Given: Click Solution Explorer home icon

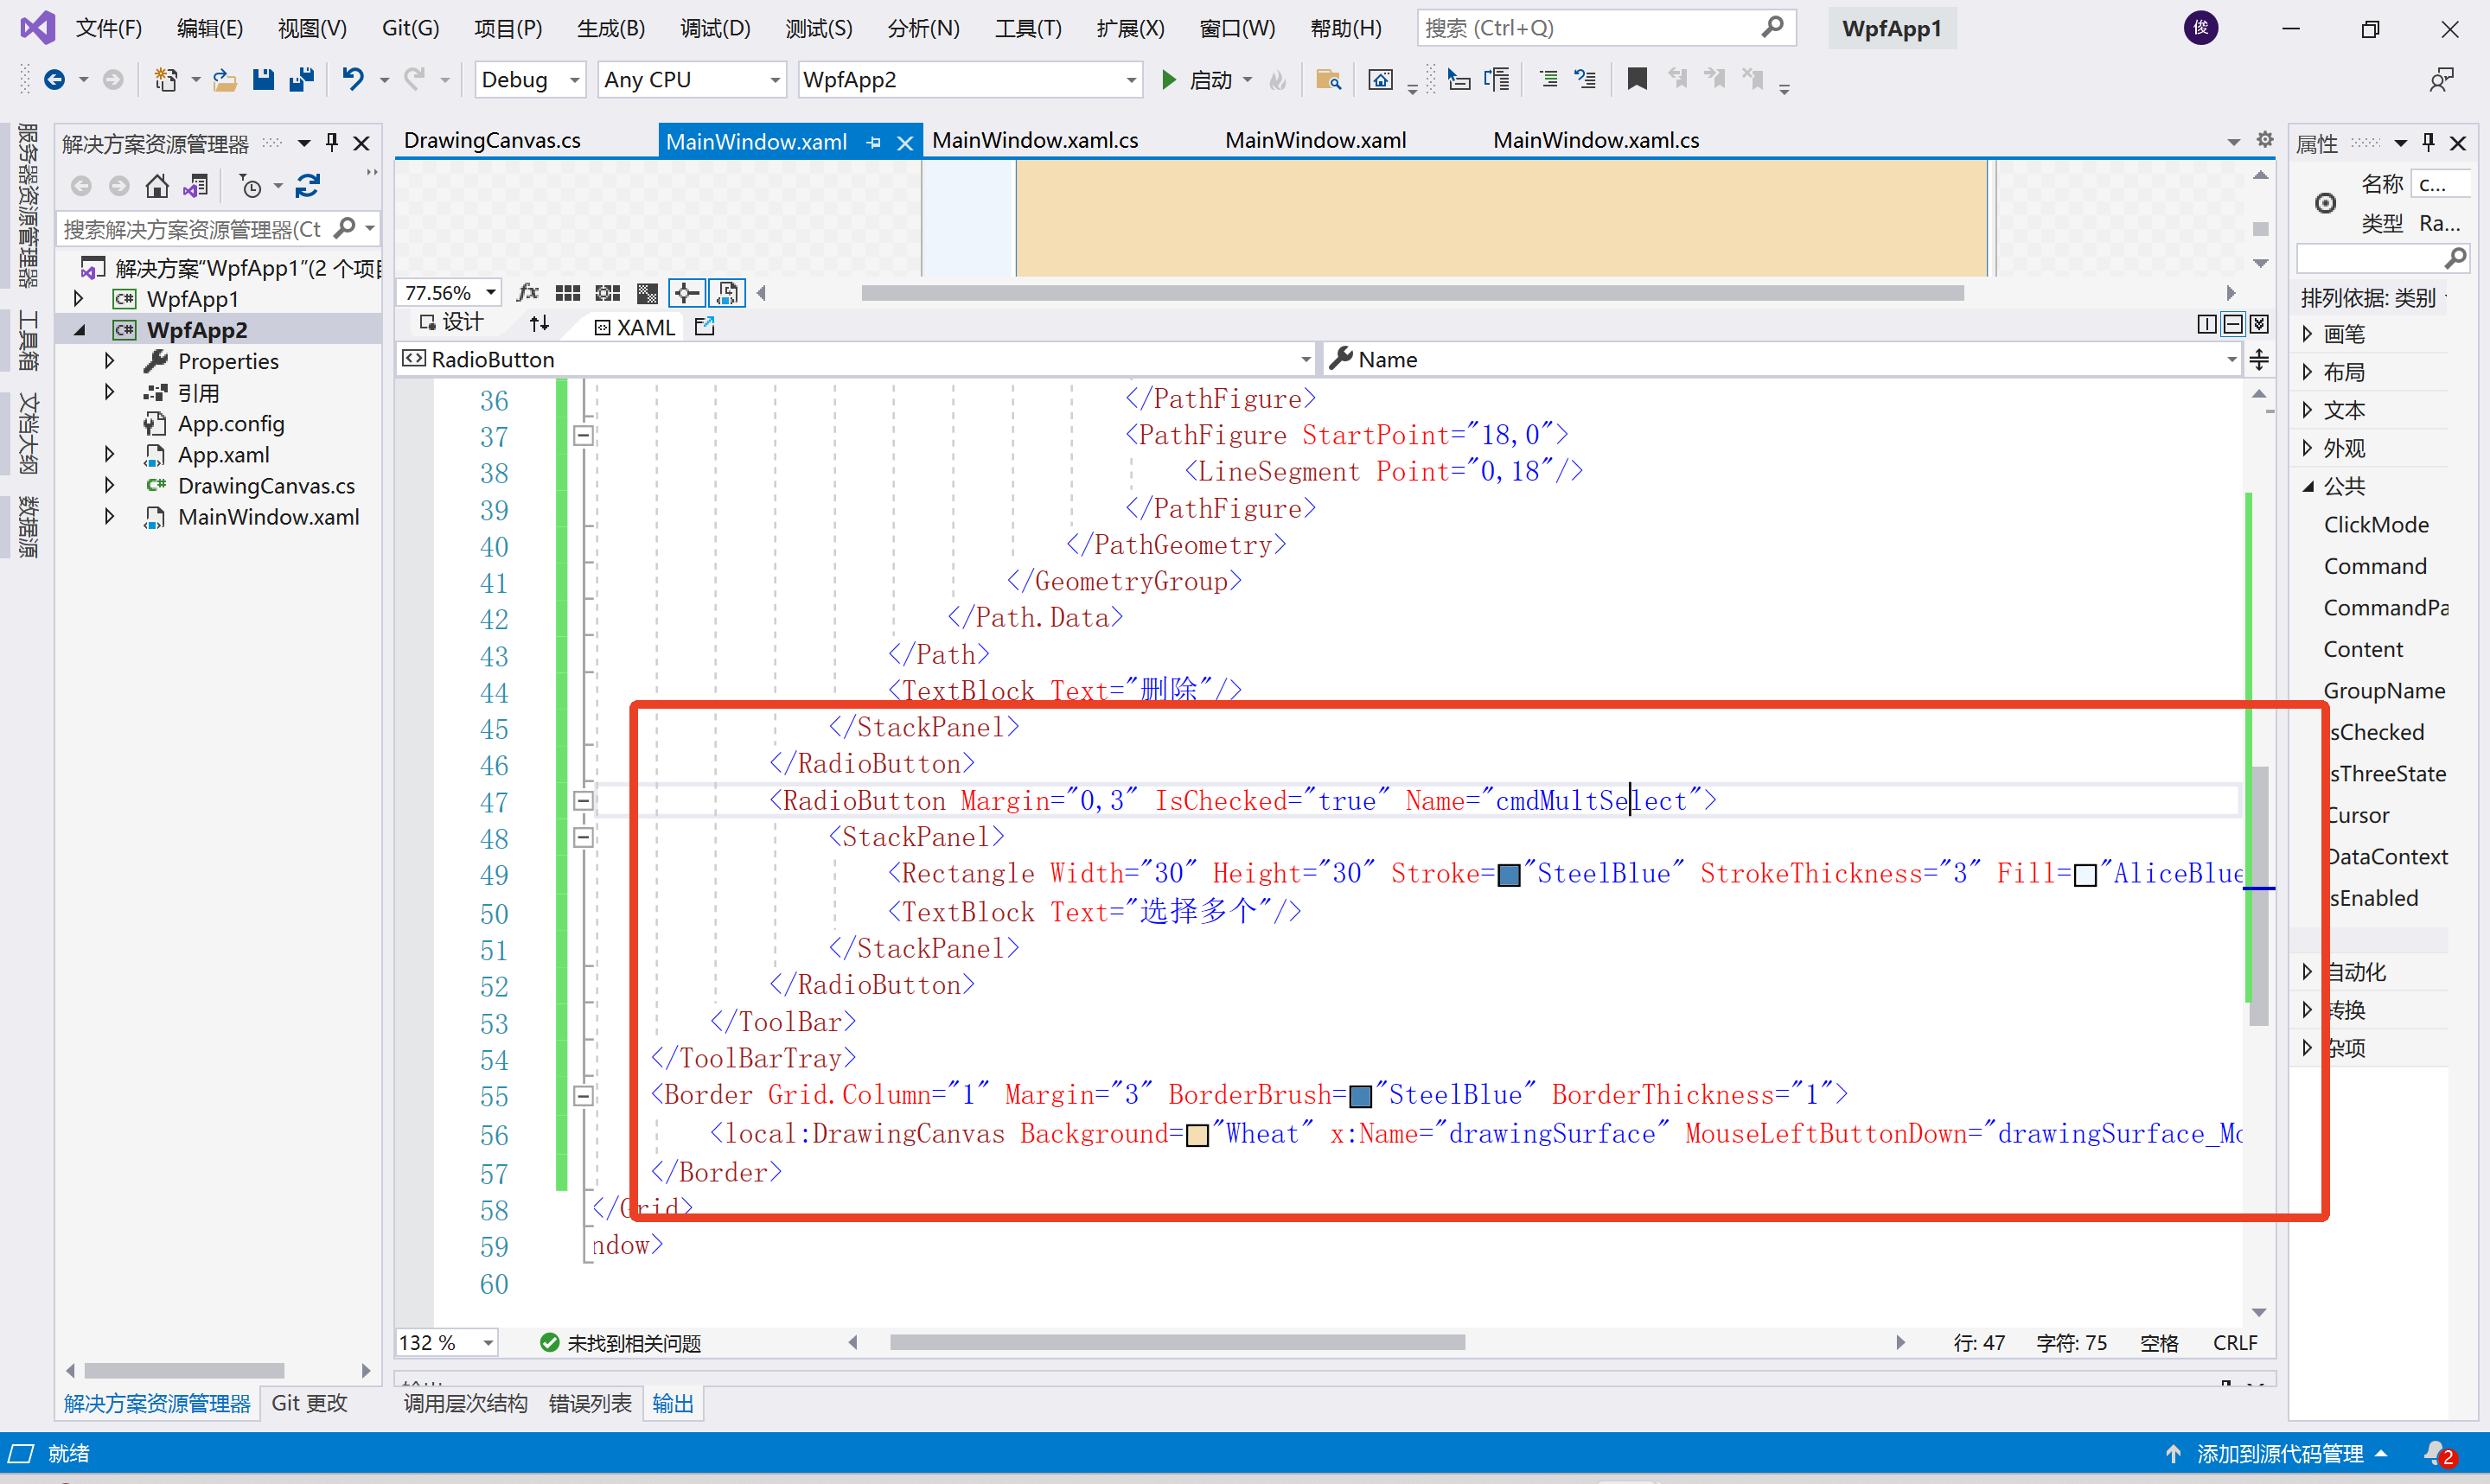Looking at the screenshot, I should (157, 186).
